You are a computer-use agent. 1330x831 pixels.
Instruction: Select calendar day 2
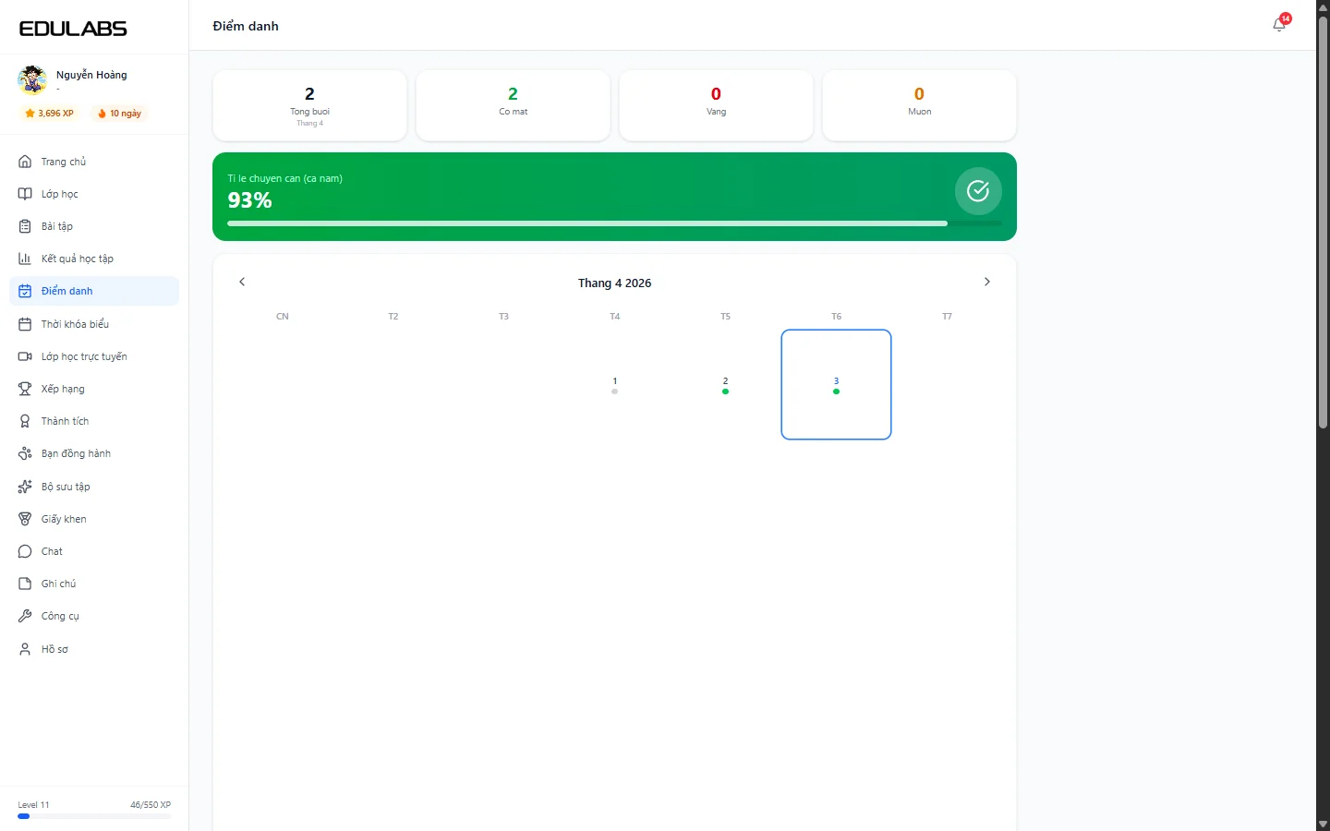pyautogui.click(x=726, y=384)
